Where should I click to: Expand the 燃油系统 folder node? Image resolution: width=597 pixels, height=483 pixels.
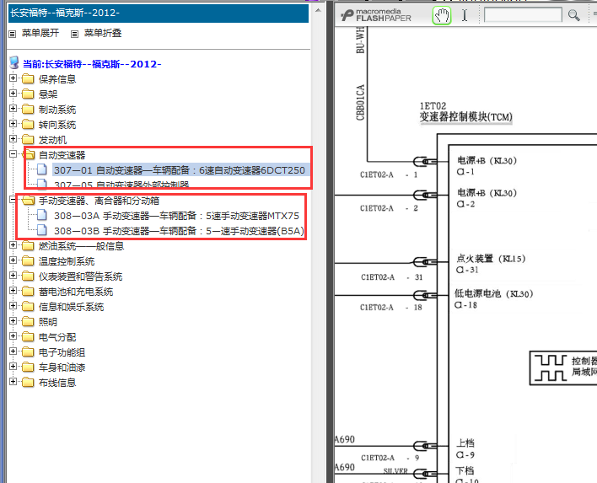point(13,245)
